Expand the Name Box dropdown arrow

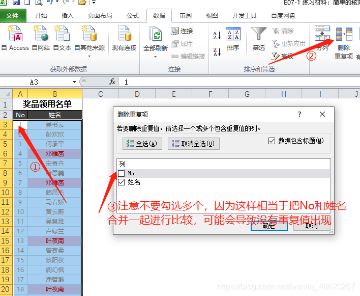[74, 82]
